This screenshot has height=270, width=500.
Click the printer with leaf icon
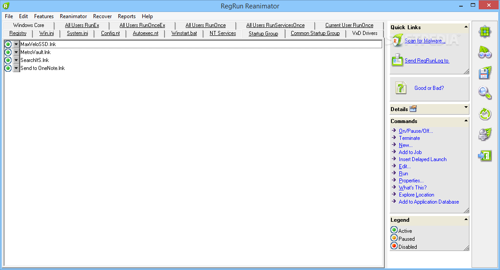pyautogui.click(x=484, y=135)
